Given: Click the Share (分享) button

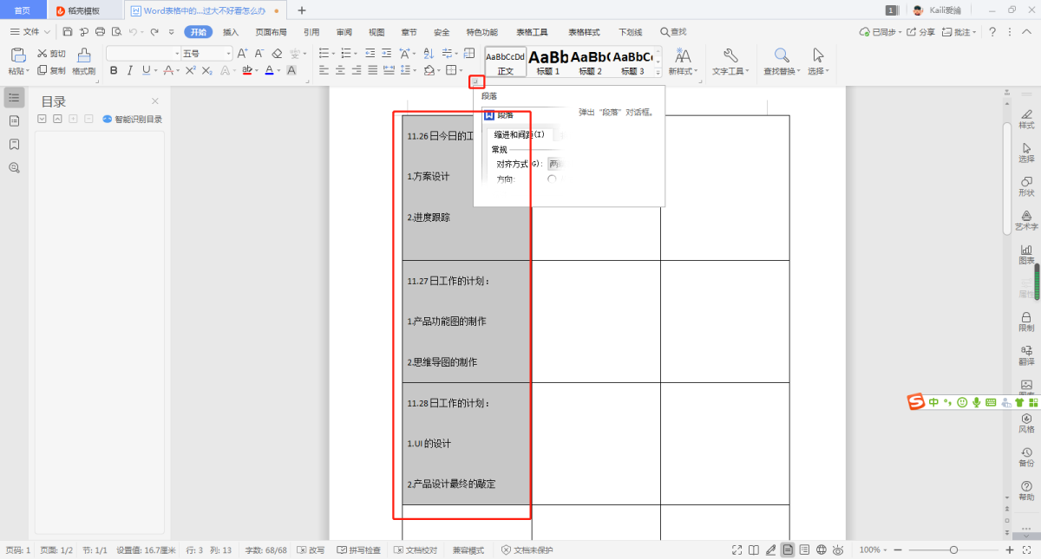Looking at the screenshot, I should (x=921, y=32).
